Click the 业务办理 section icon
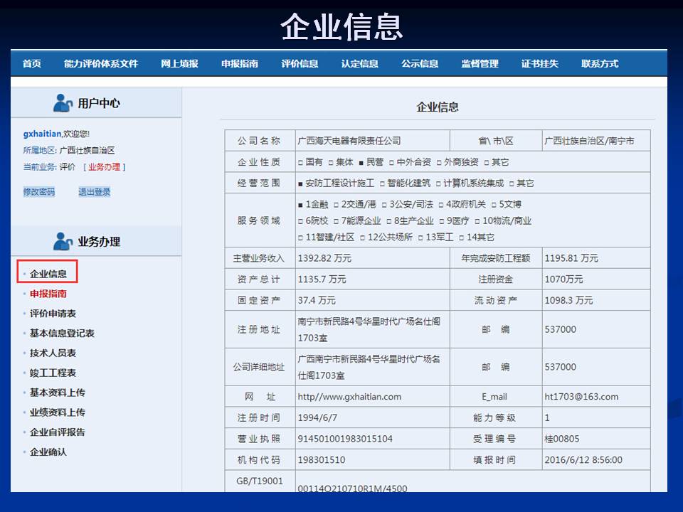This screenshot has width=683, height=512. (63, 241)
